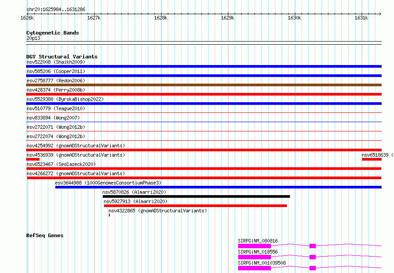Click the nsv5529388 (ByrskaBishop2022) label
Image resolution: width=394 pixels, height=273 pixels.
click(x=65, y=99)
